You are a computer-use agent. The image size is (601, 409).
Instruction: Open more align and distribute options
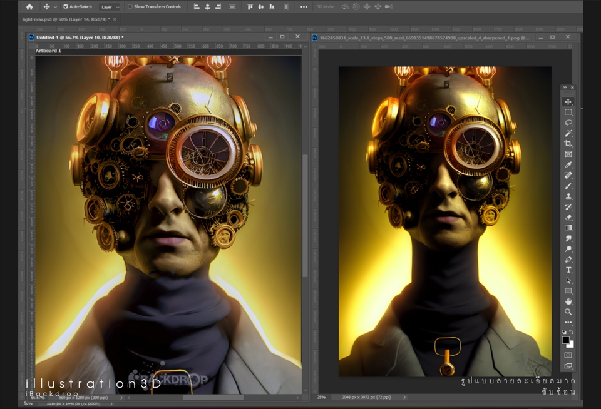304,6
